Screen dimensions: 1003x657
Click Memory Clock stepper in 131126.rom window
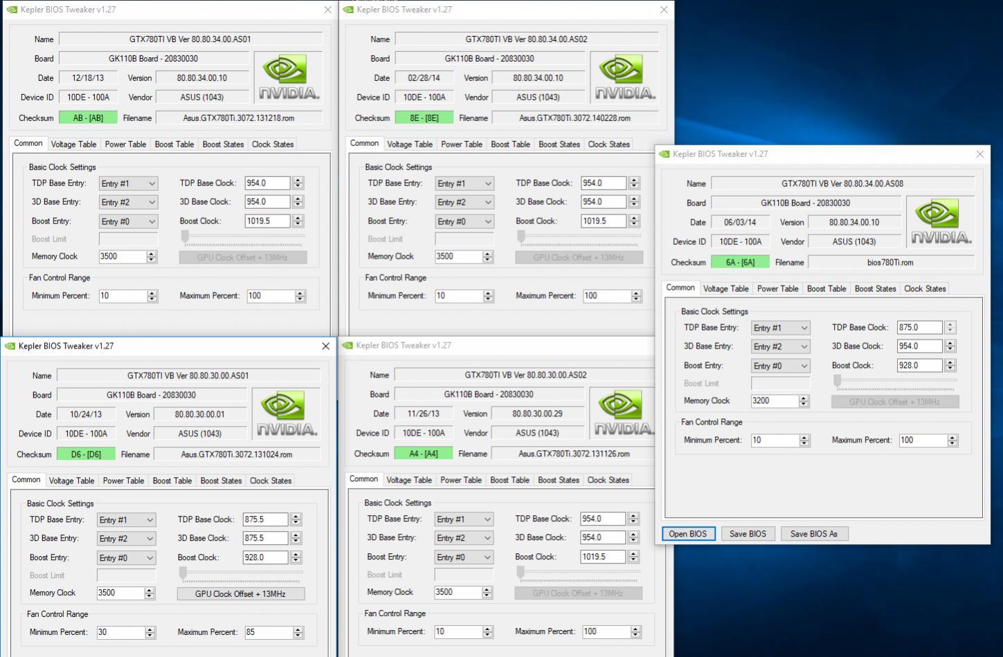(x=487, y=593)
